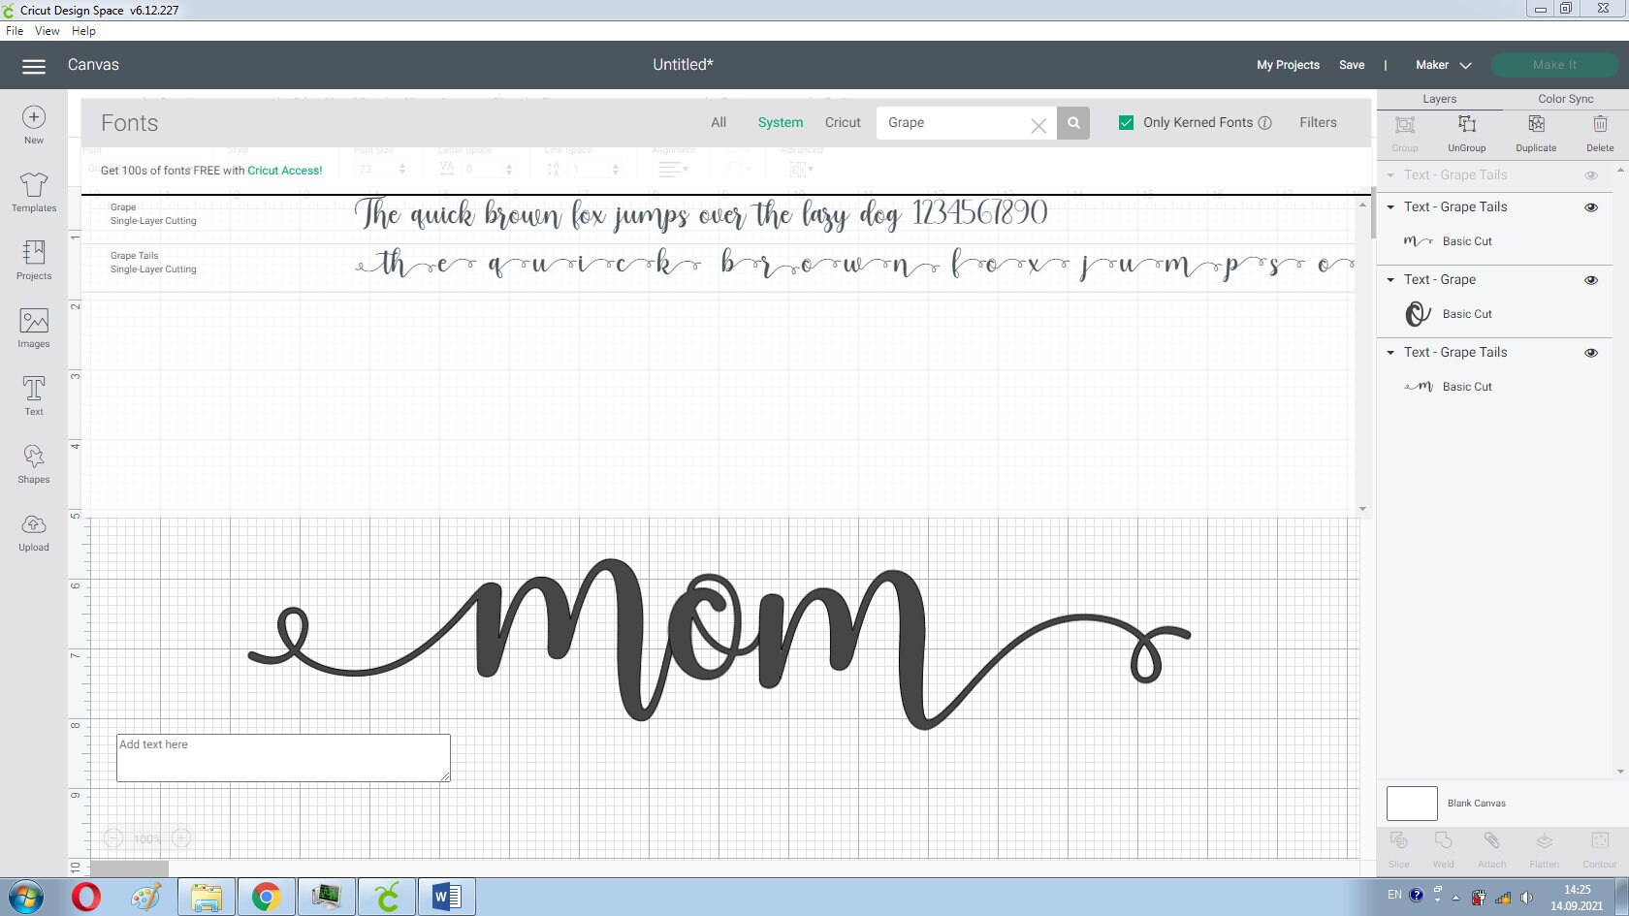Show All fonts tab
Screen dimensions: 1629x916
click(719, 123)
